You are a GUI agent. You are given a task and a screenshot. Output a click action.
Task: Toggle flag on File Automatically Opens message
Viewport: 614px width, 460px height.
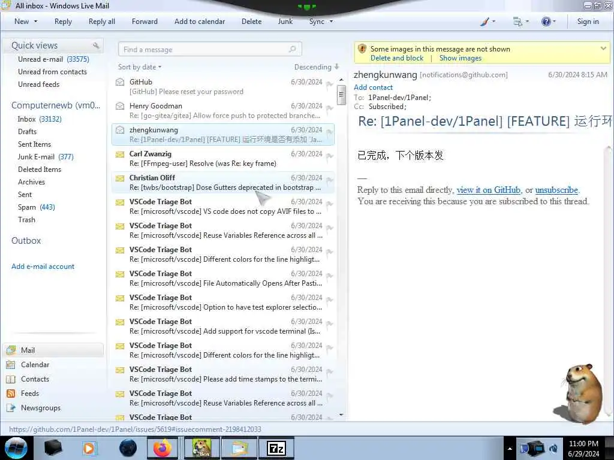point(330,276)
